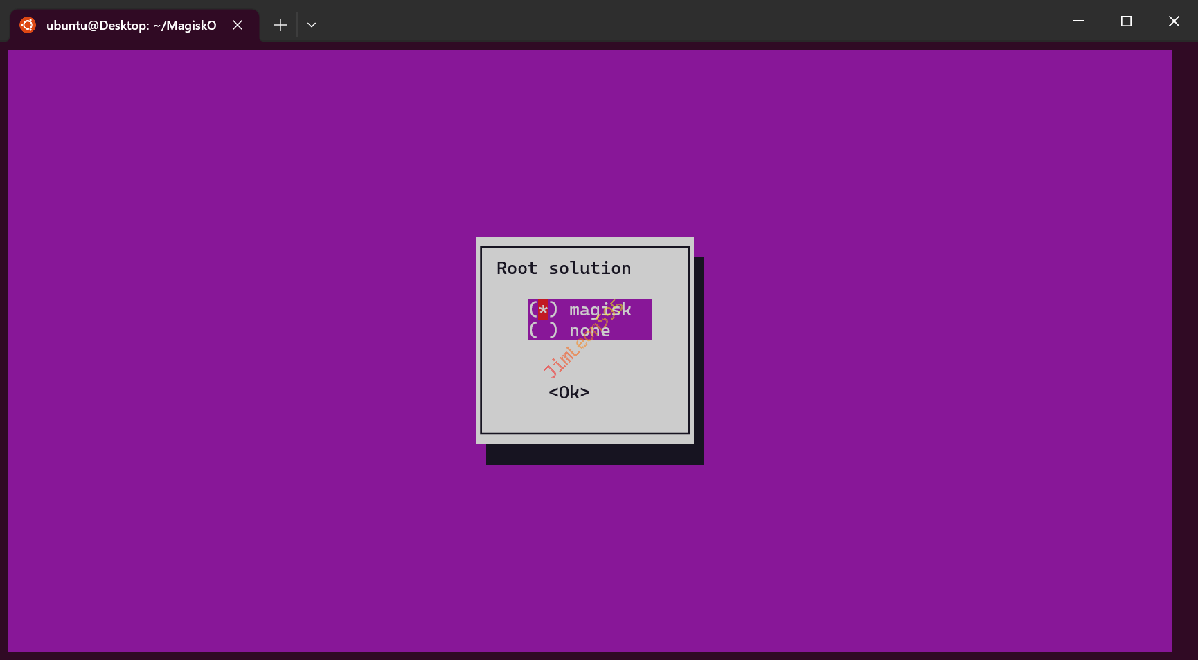Click the dark shadow below the dialog
1198x660 pixels.
pos(594,455)
